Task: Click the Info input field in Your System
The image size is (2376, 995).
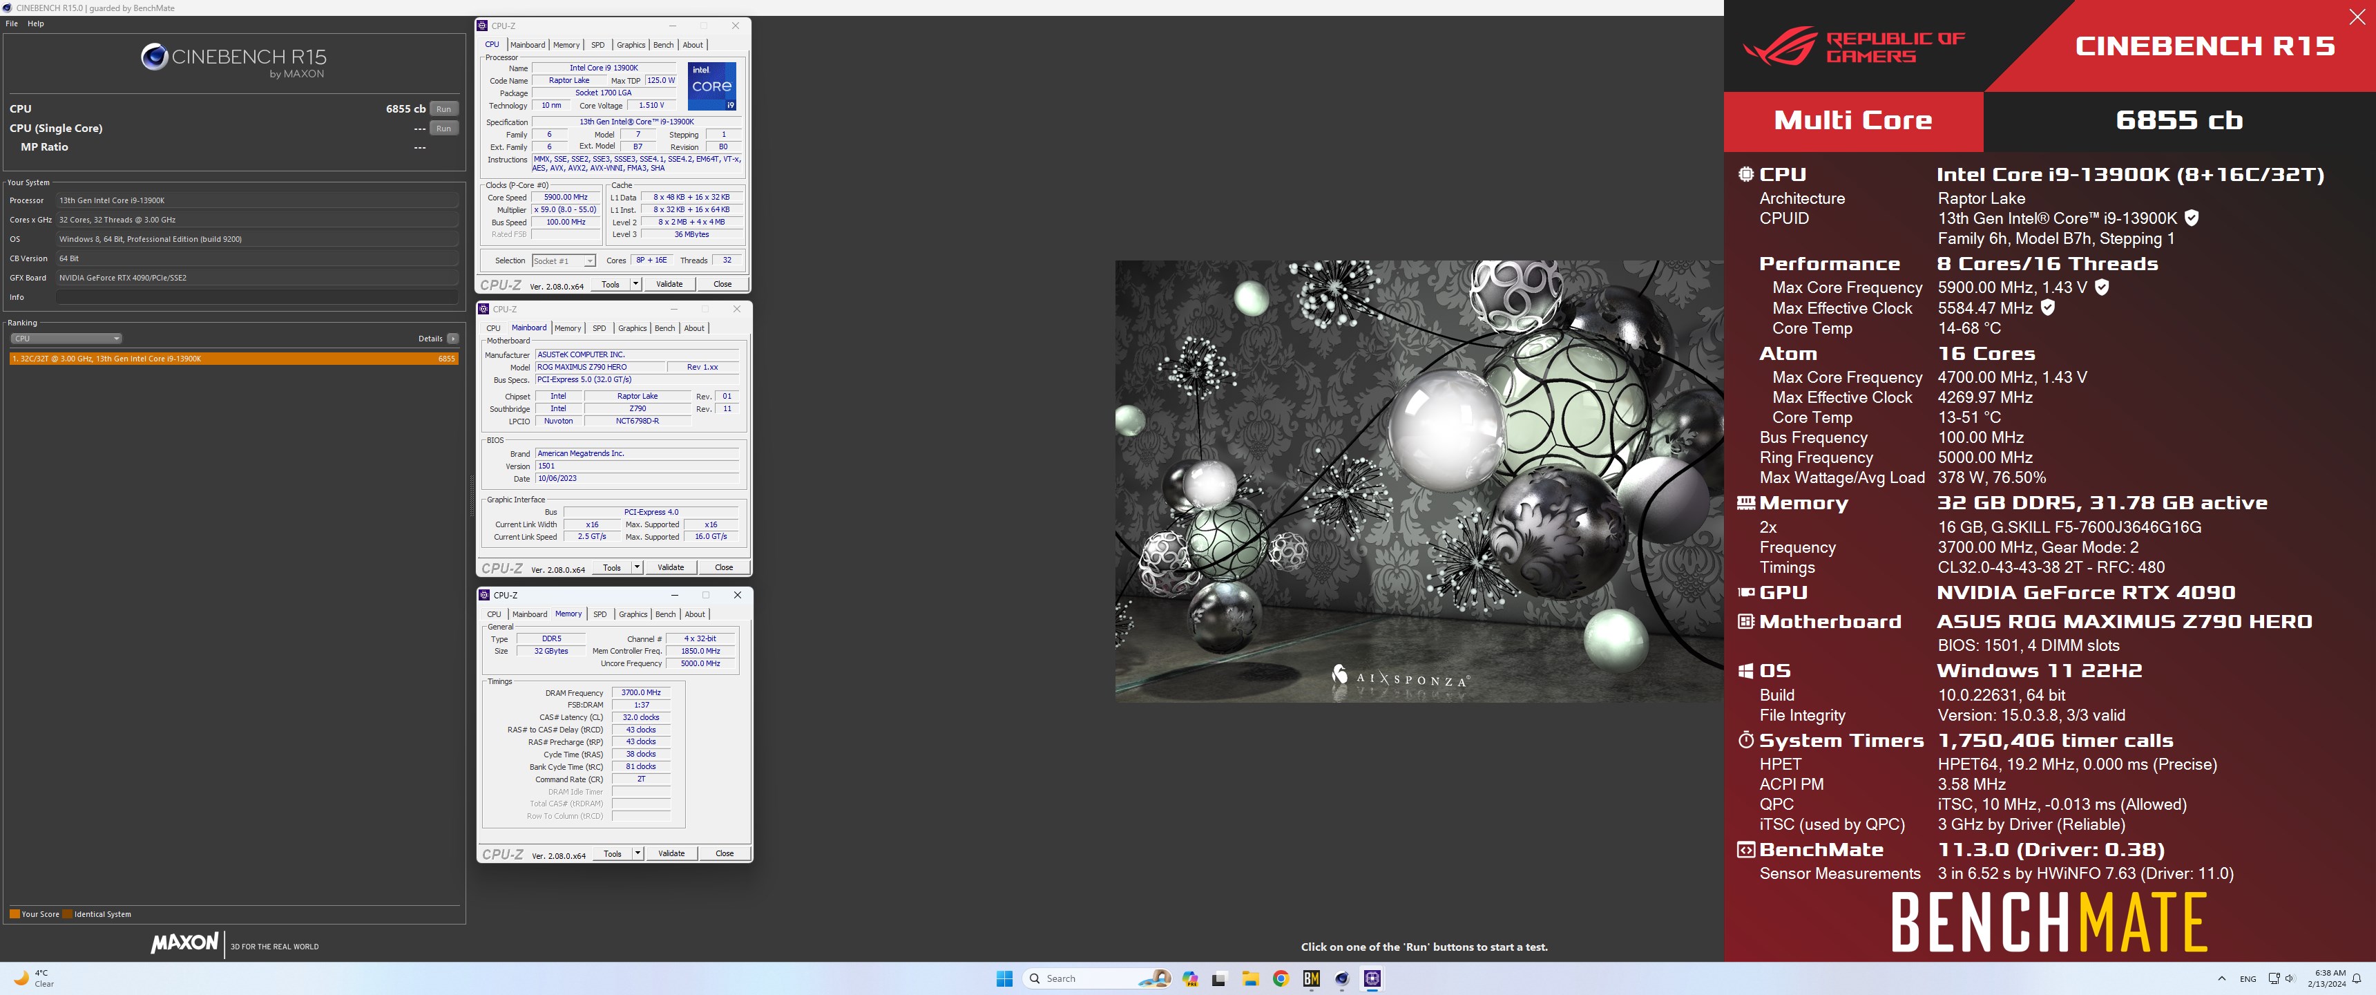Action: click(x=258, y=297)
